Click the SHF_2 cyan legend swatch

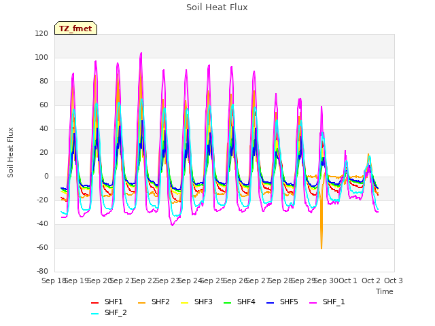(95, 314)
